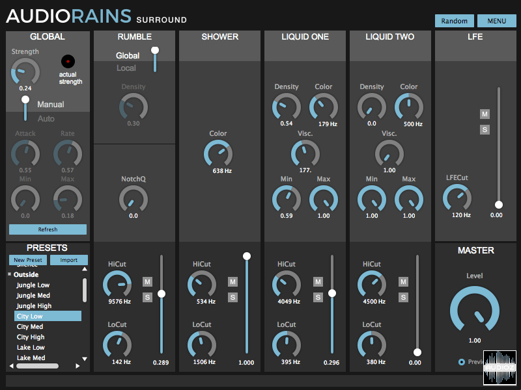
Task: Select the Jungle Med preset
Action: tap(33, 295)
